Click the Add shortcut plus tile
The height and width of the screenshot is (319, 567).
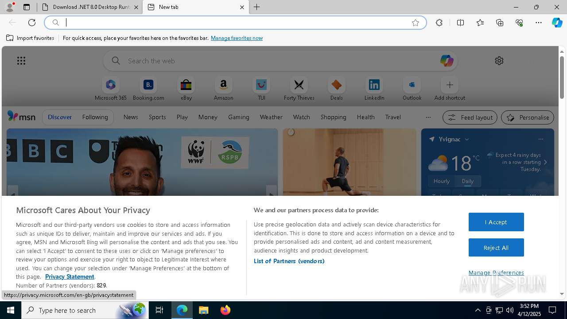450,85
